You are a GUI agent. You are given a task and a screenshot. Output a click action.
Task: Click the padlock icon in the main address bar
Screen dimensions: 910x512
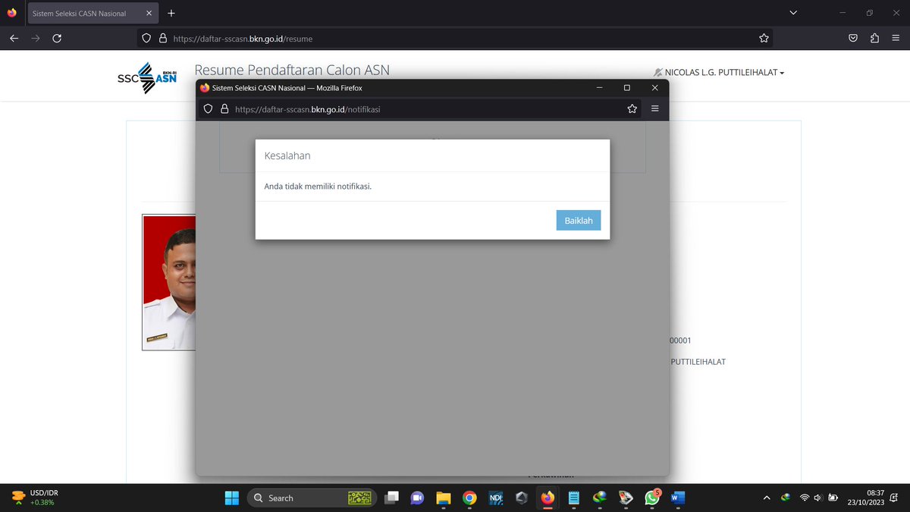(162, 38)
